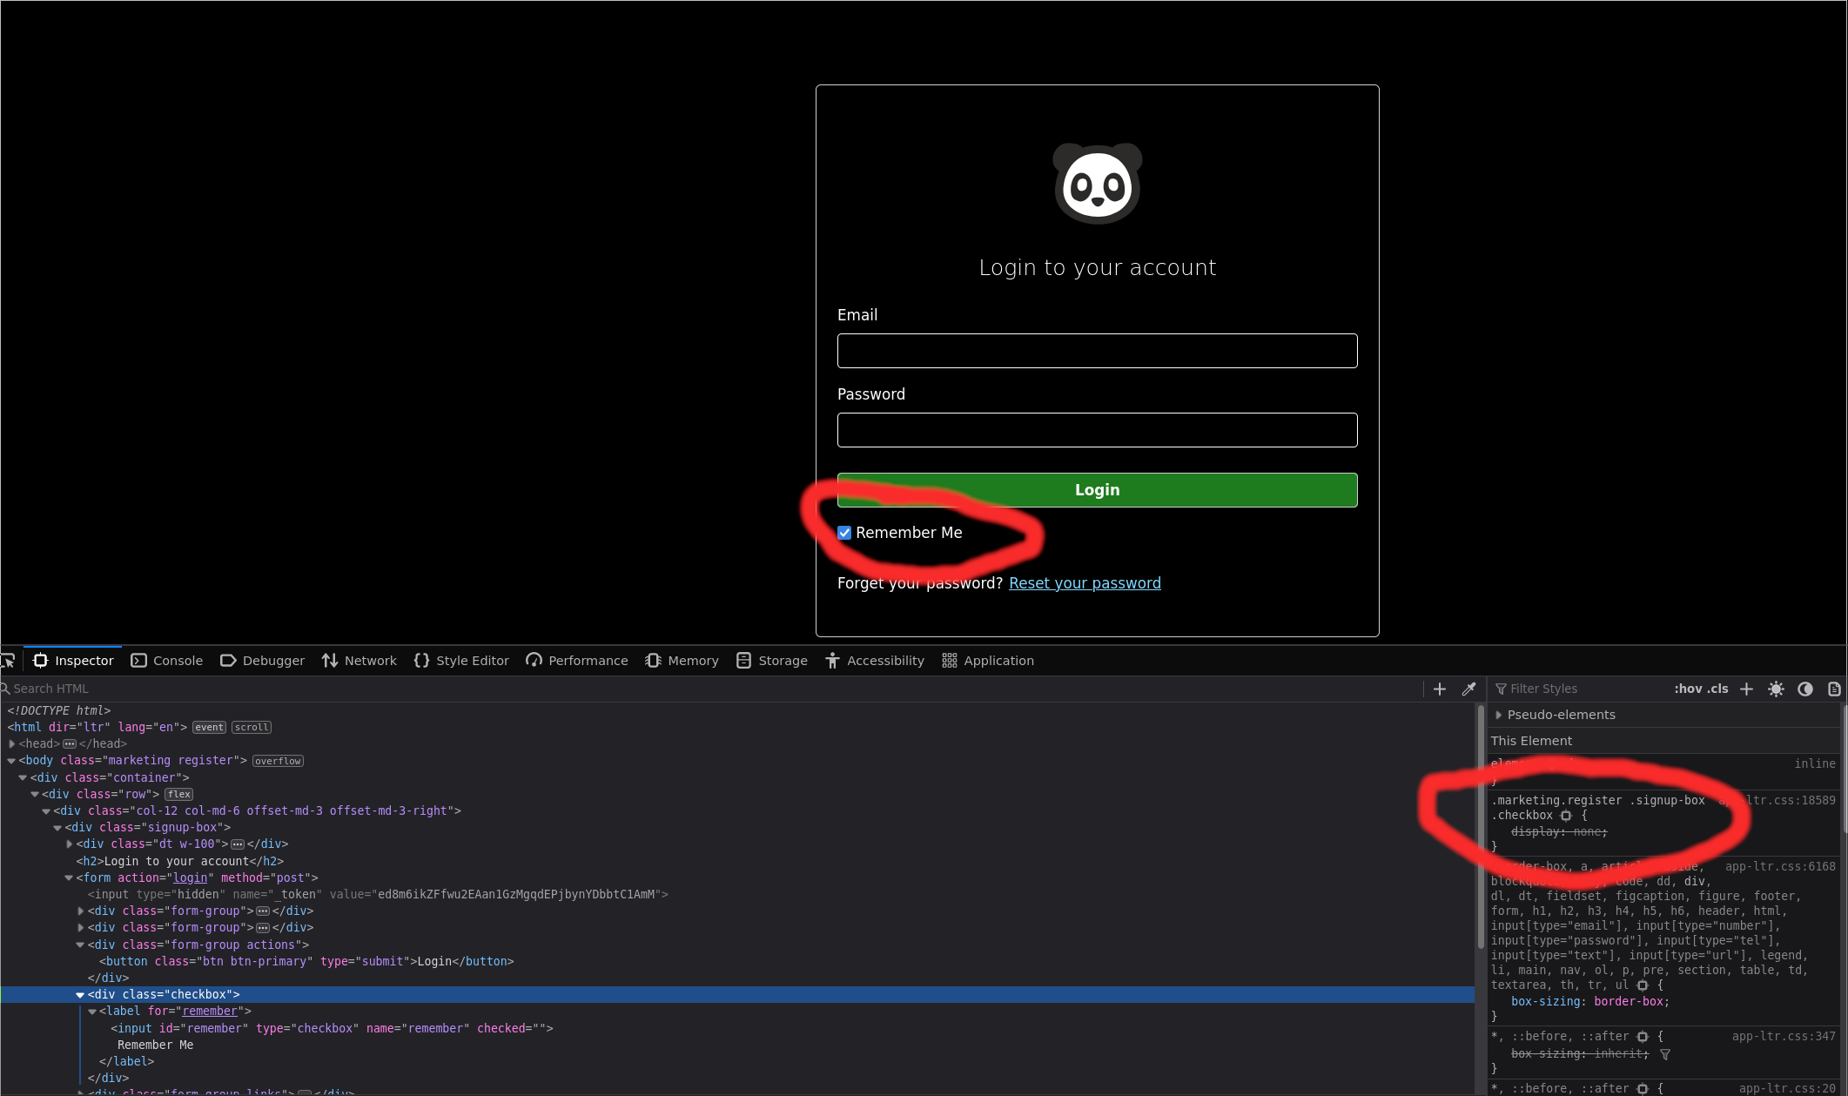
Task: Click the panda logo image
Action: 1097,184
